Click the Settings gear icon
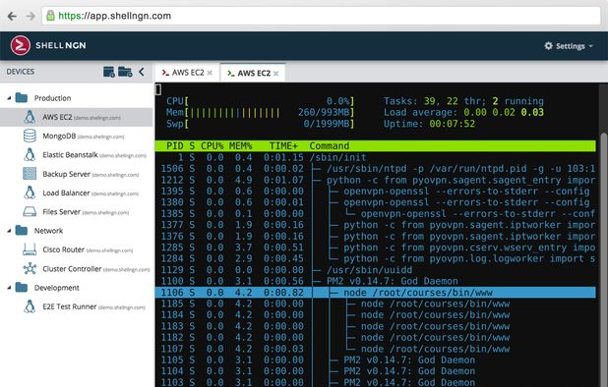Image resolution: width=608 pixels, height=387 pixels. (x=548, y=45)
